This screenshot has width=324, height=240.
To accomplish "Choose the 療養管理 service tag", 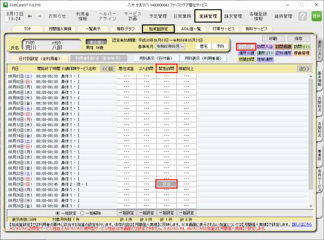I will pyautogui.click(x=301, y=54).
